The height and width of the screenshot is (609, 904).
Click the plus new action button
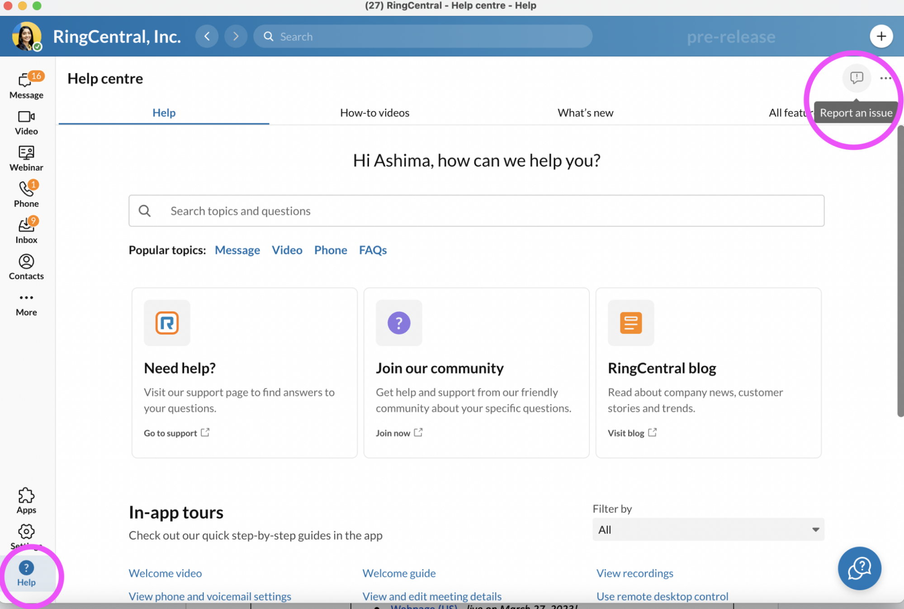click(881, 36)
